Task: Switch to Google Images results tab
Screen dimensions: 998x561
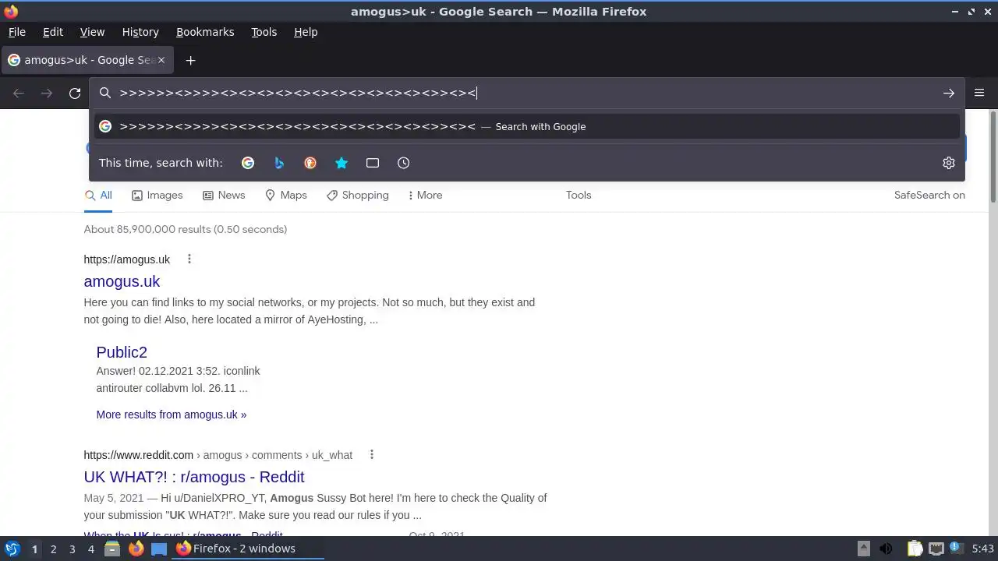Action: (x=157, y=195)
